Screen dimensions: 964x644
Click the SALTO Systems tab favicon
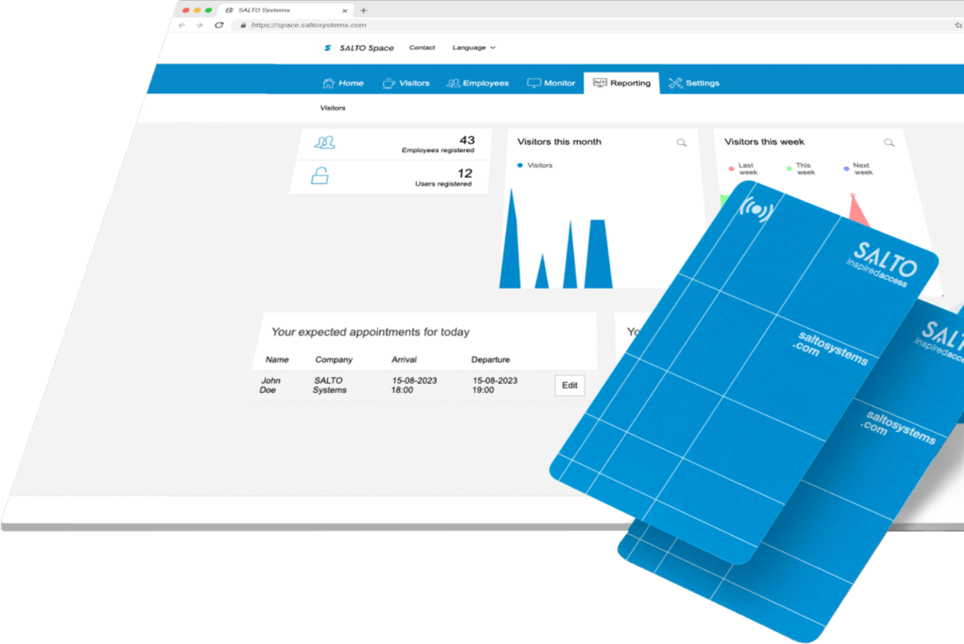[230, 11]
